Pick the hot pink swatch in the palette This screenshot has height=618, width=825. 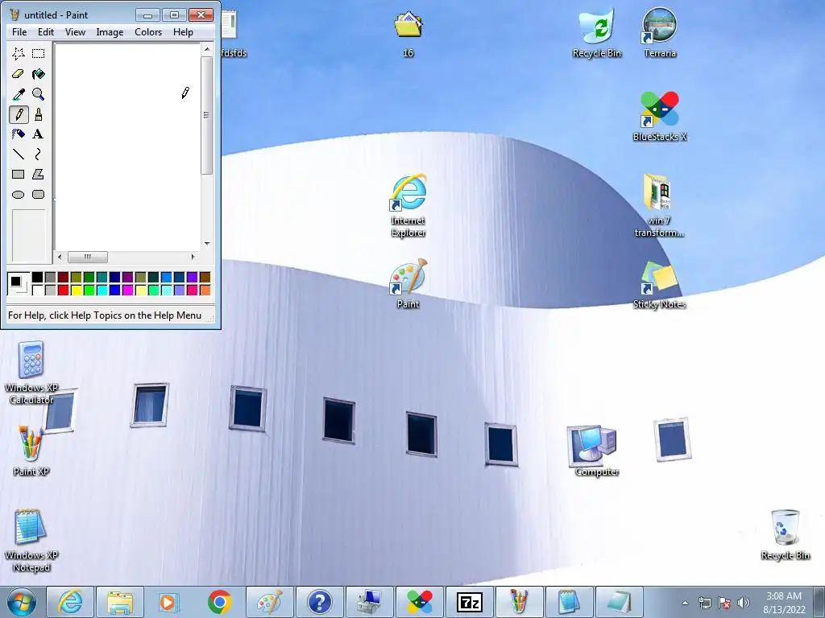tap(192, 290)
